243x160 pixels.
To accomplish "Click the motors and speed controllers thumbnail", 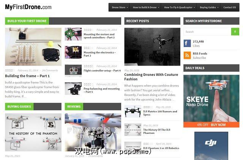I will click(73, 34).
